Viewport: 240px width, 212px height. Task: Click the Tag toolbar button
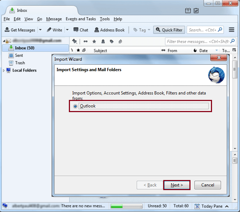(140, 30)
